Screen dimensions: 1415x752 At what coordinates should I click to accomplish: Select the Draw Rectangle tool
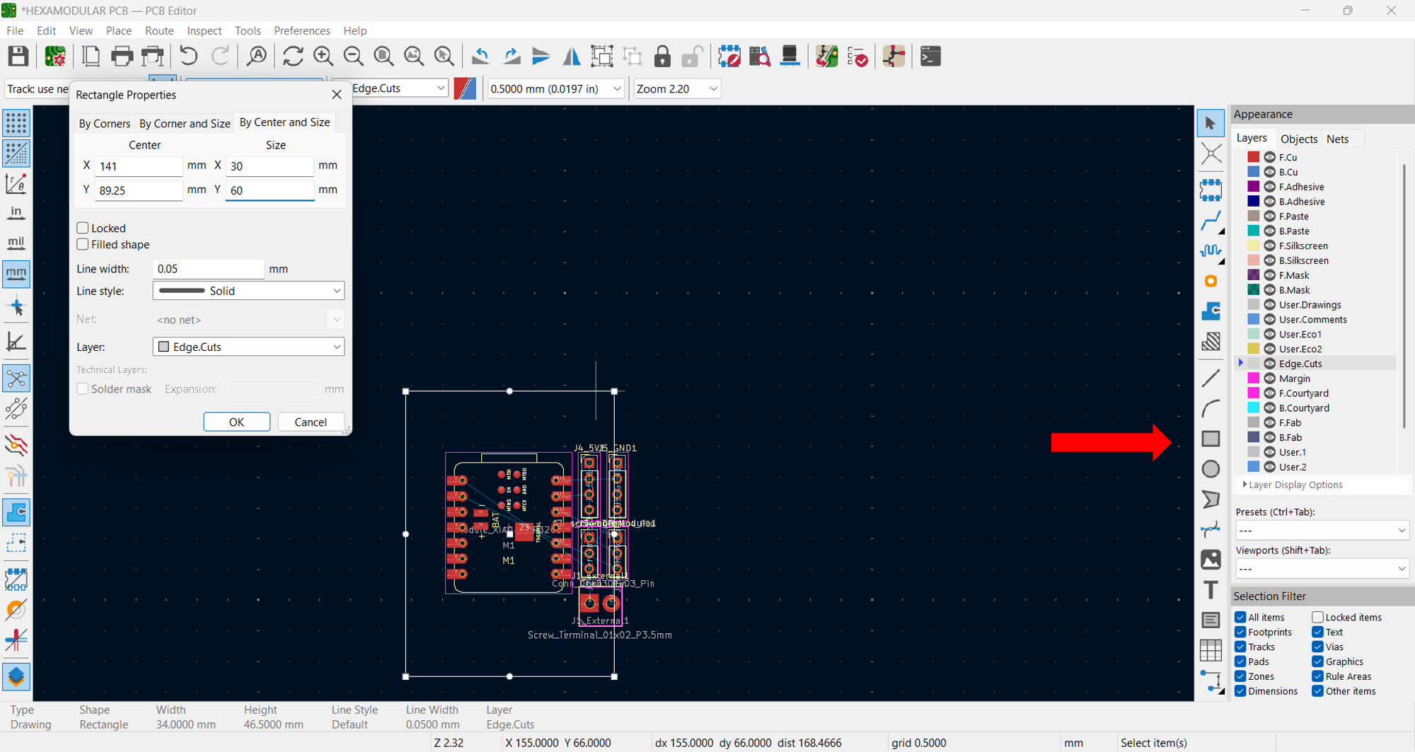(1211, 438)
